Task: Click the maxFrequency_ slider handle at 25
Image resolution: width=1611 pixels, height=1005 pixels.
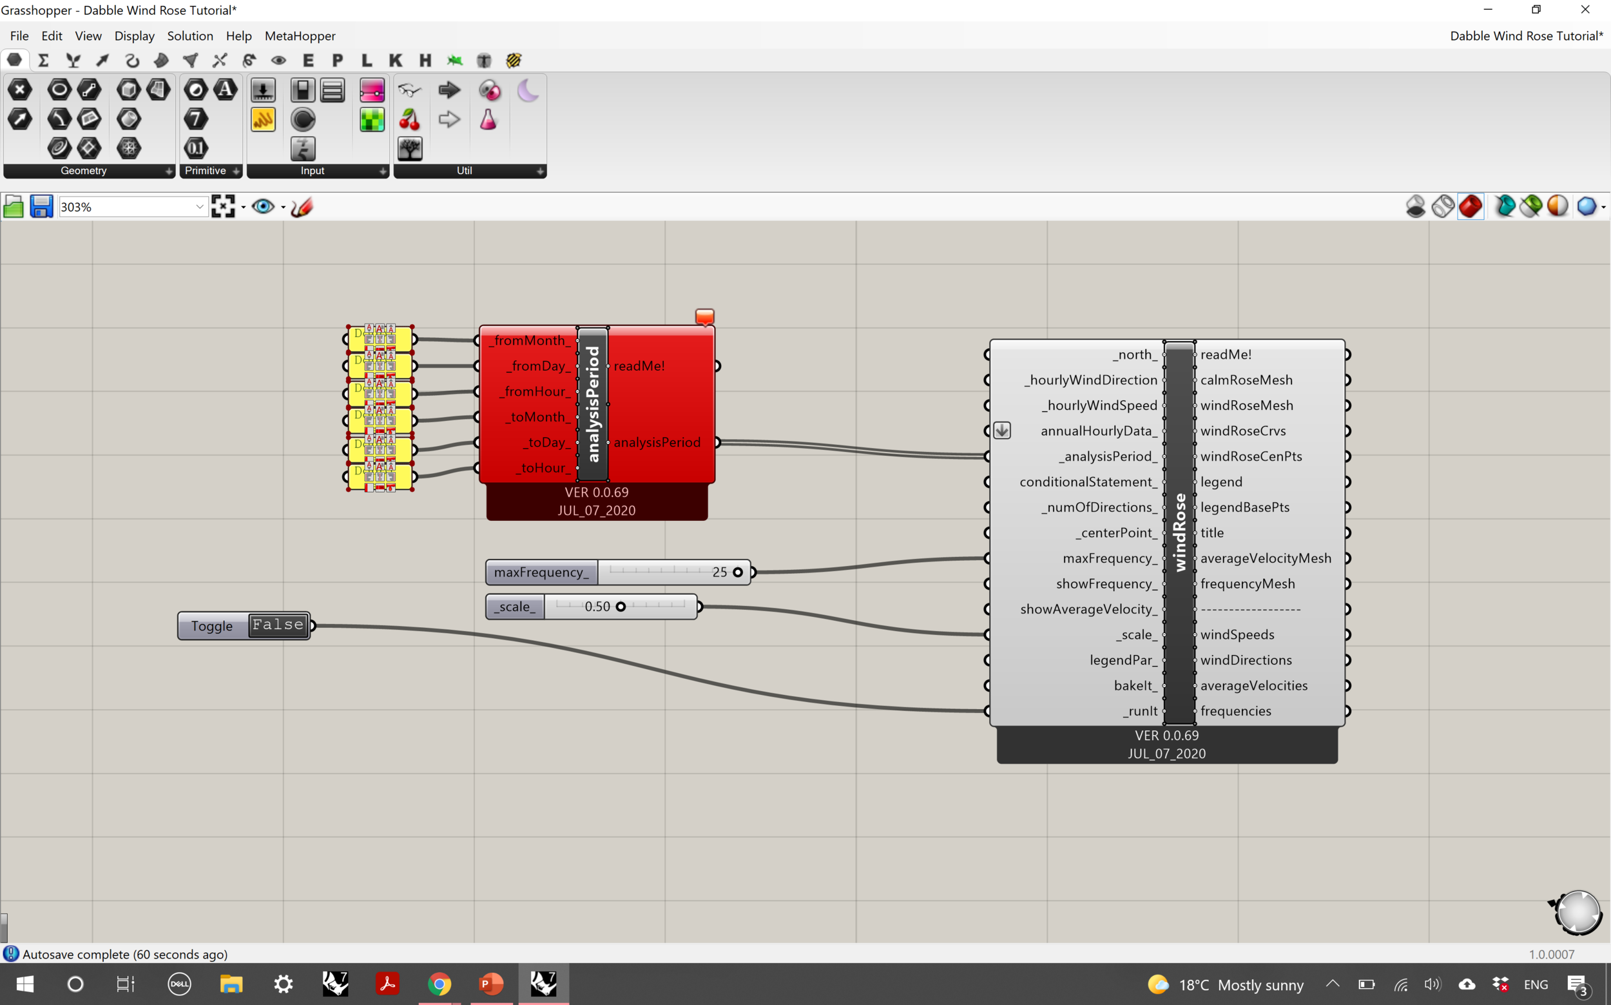Action: click(737, 572)
